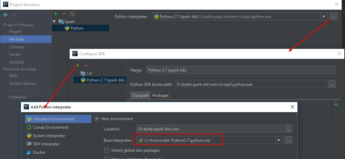Click the green plus to add a module
Viewport: 345px width, 159px height.
tap(56, 14)
